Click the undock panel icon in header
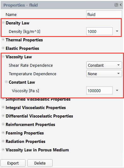Screen dimensions: 124x168 point(116,5)
